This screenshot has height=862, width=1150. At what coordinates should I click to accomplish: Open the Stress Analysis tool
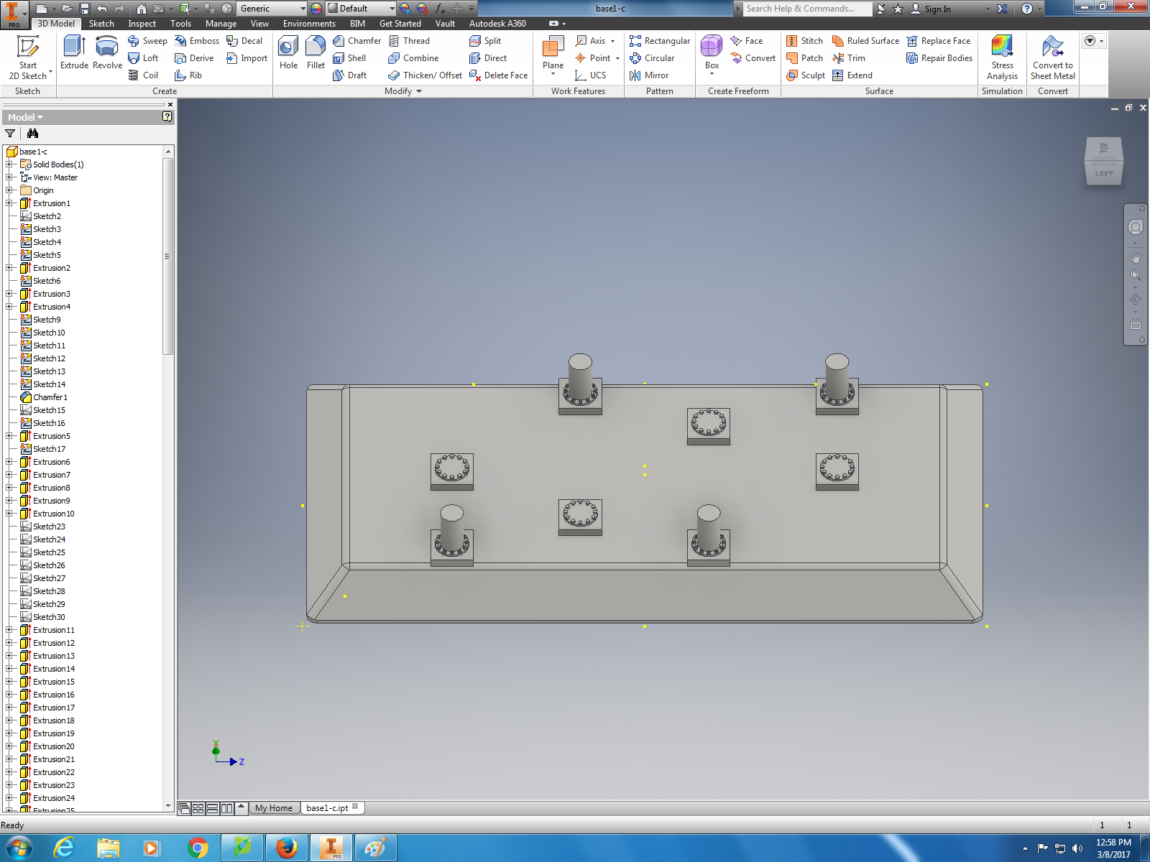1002,57
